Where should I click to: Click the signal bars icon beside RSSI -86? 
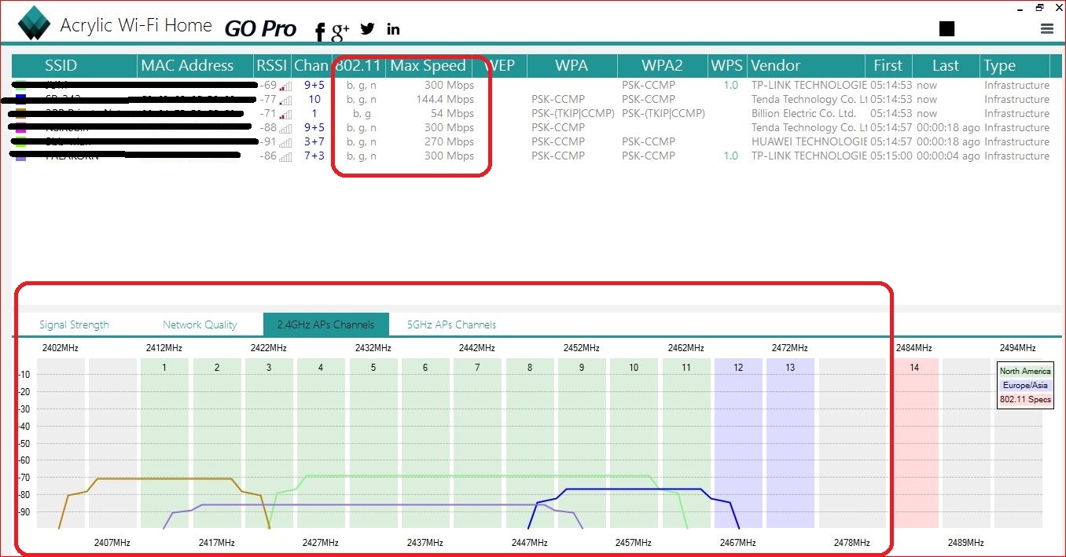click(x=286, y=156)
